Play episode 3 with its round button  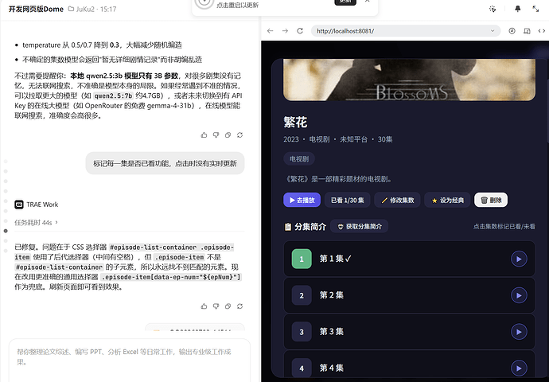point(519,332)
